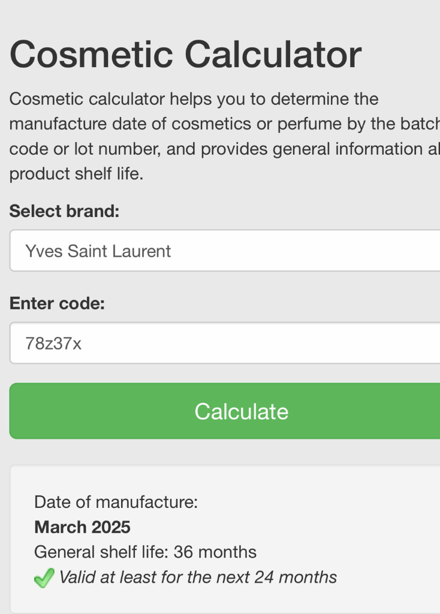The width and height of the screenshot is (440, 614).
Task: Click the "Date of manufacture:" result label
Action: (116, 502)
